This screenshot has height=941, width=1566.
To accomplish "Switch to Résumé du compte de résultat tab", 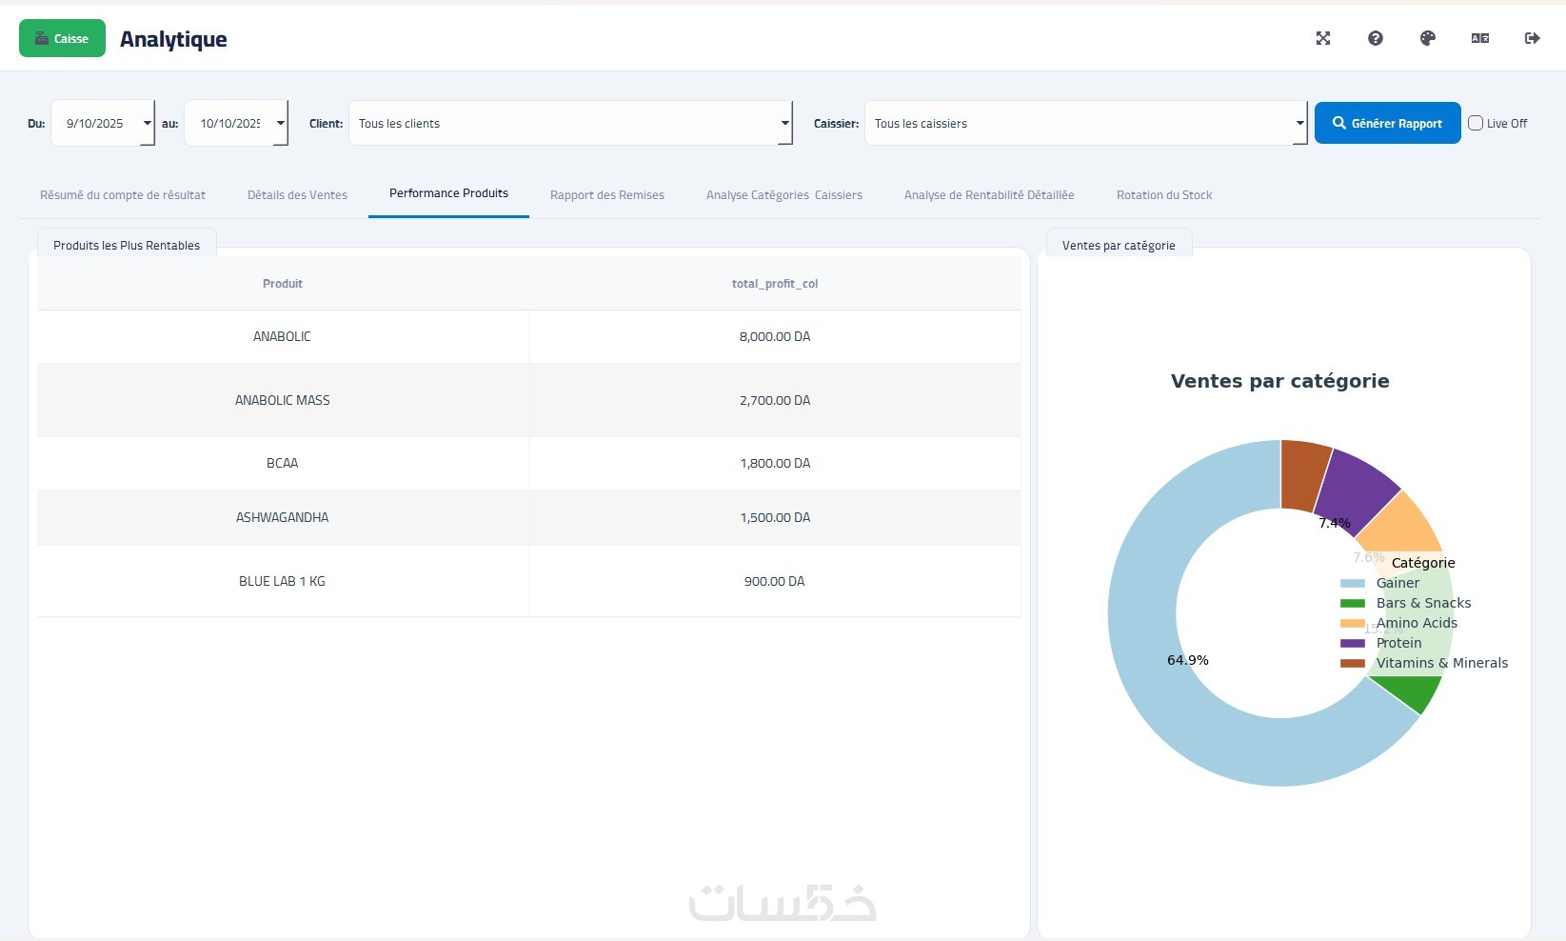I will [123, 195].
